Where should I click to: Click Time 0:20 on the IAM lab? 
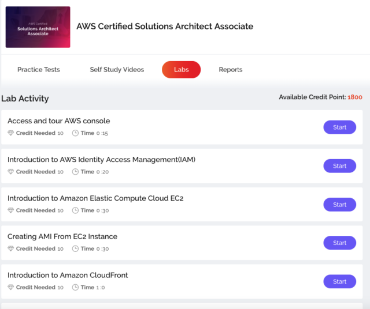[x=95, y=172]
